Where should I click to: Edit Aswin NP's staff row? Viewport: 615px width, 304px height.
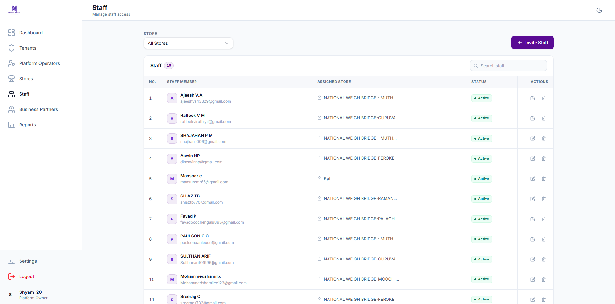[x=532, y=159]
